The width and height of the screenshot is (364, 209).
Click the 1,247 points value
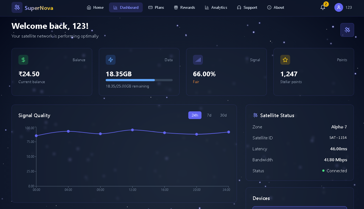coord(289,74)
